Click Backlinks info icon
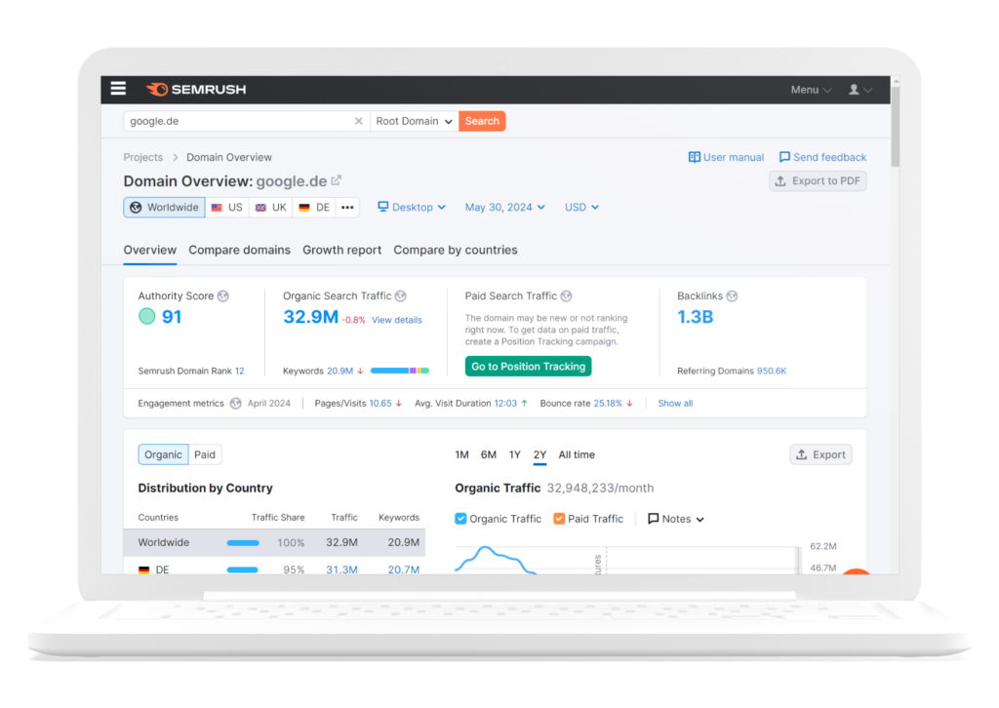Viewport: 999px width, 708px height. pos(732,296)
